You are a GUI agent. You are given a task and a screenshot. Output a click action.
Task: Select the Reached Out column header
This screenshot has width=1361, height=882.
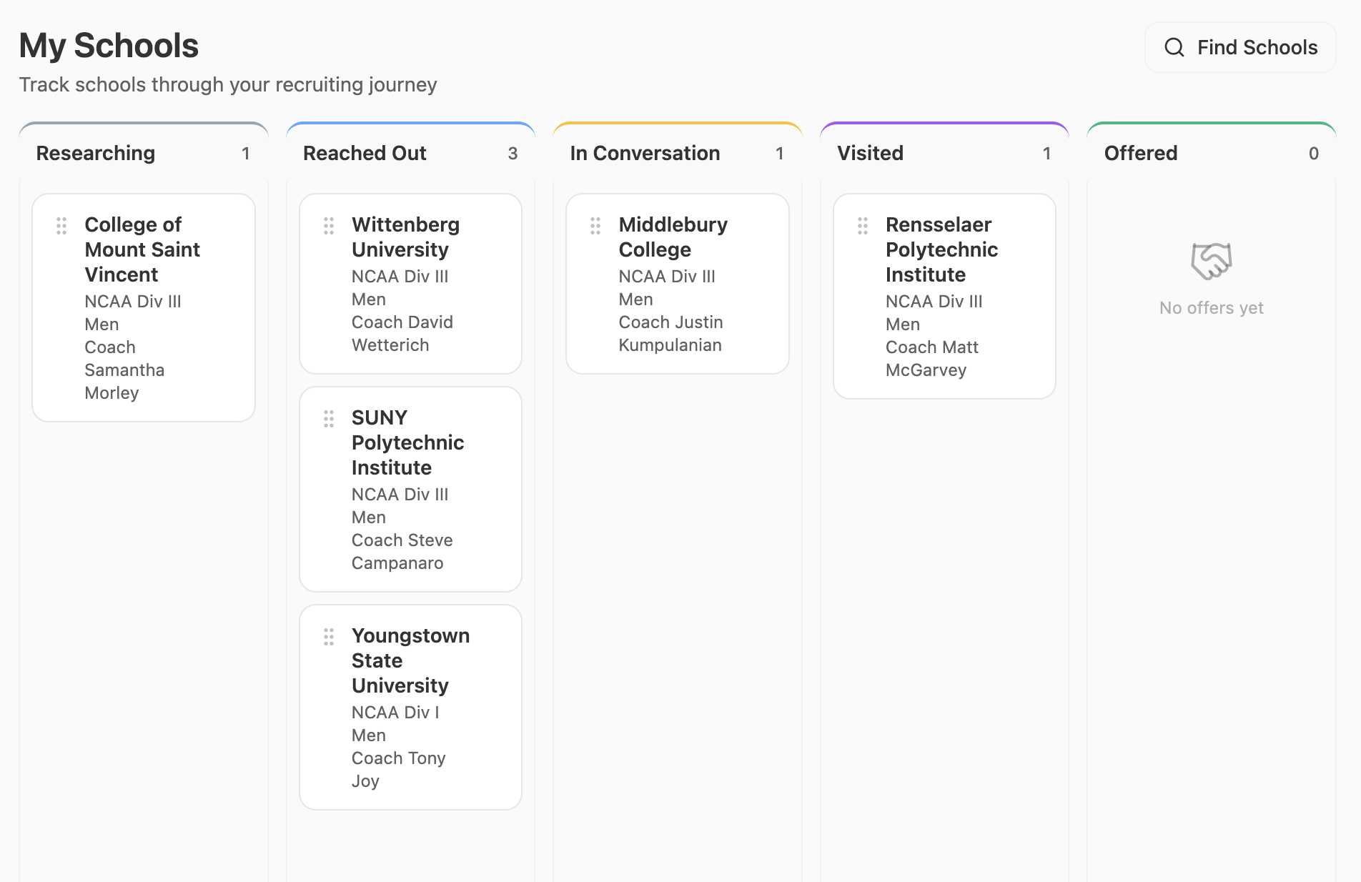(x=365, y=153)
